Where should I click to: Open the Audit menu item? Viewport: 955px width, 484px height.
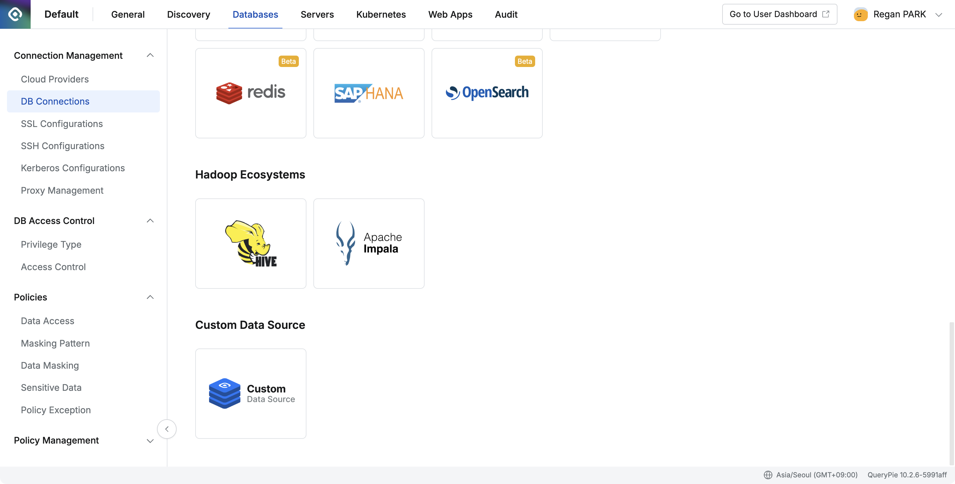(x=506, y=14)
